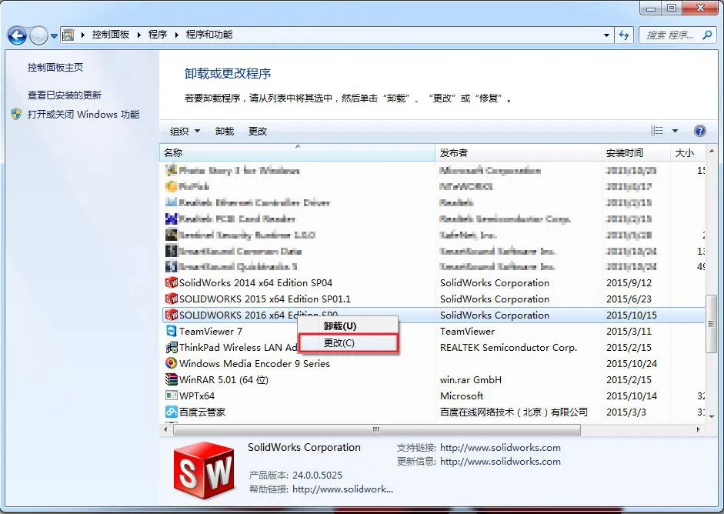Click the 百度云管家 icon
Screen dimensions: 724x514
[x=172, y=412]
